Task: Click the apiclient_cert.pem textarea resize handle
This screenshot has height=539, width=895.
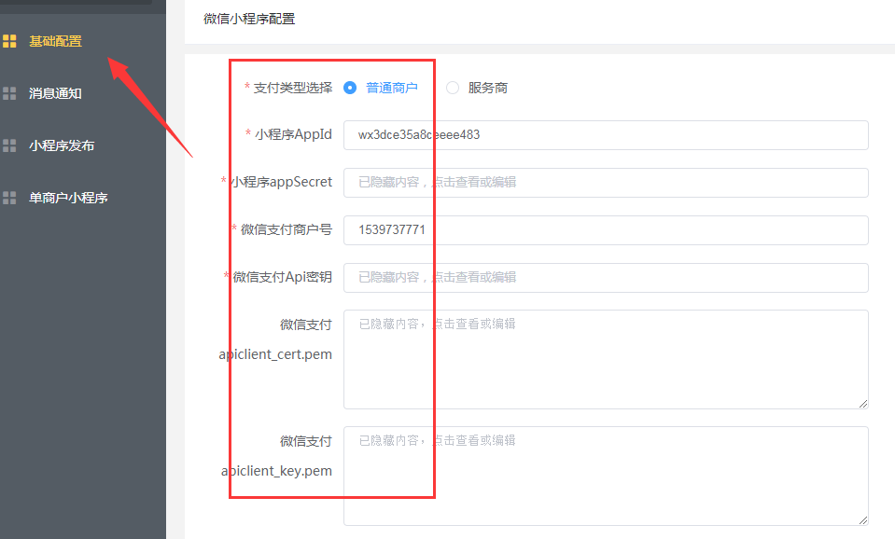Action: [x=863, y=404]
